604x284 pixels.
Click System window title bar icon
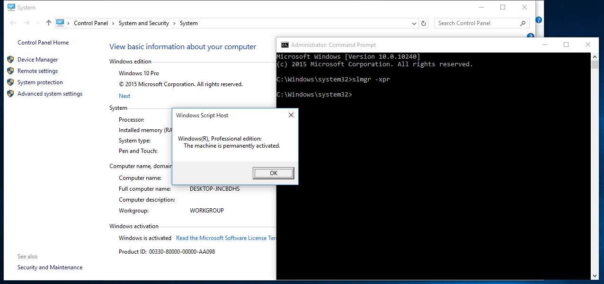(x=11, y=7)
